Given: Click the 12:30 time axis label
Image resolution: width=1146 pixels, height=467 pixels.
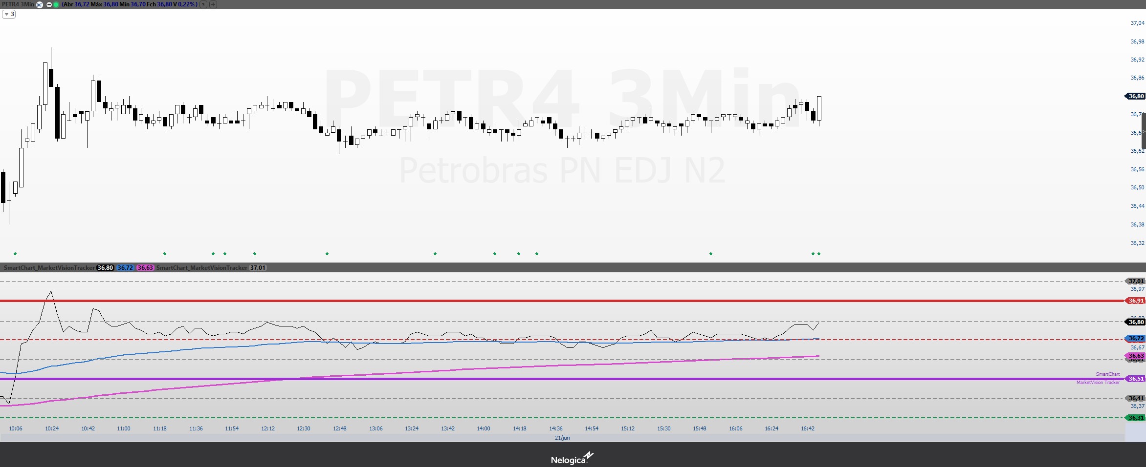Looking at the screenshot, I should [304, 428].
